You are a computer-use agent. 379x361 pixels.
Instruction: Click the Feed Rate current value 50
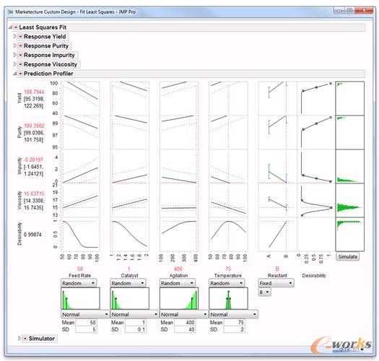coord(80,269)
